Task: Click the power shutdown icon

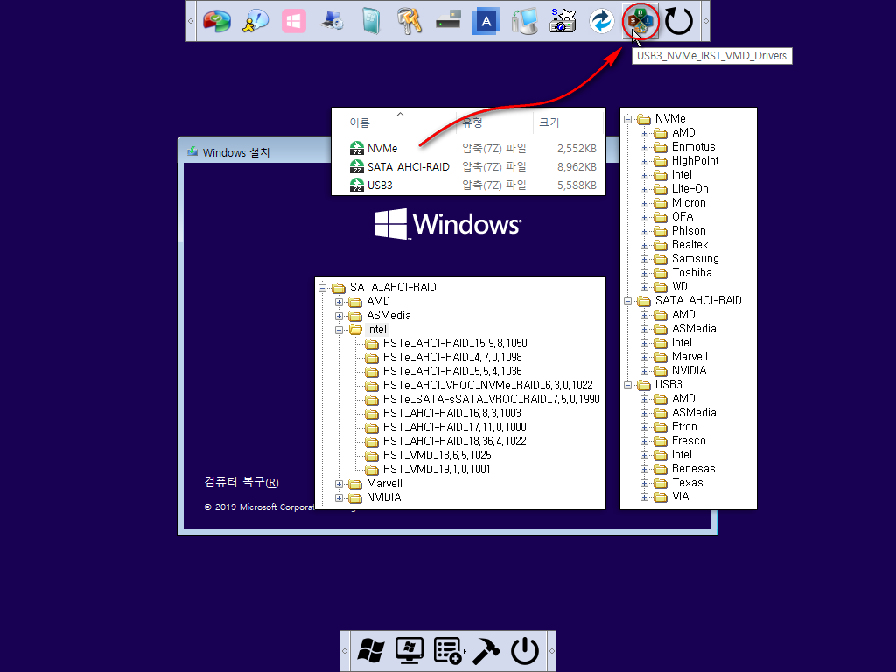Action: point(525,651)
